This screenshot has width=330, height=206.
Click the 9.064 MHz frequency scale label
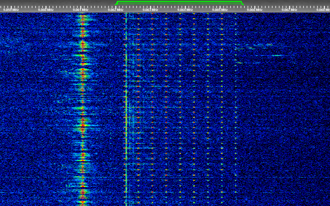coord(185,10)
